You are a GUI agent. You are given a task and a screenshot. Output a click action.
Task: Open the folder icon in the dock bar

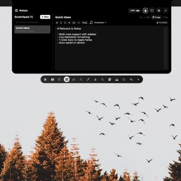click(52, 80)
